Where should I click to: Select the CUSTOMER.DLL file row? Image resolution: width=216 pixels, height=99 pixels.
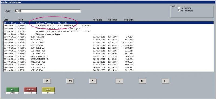(x=109, y=54)
